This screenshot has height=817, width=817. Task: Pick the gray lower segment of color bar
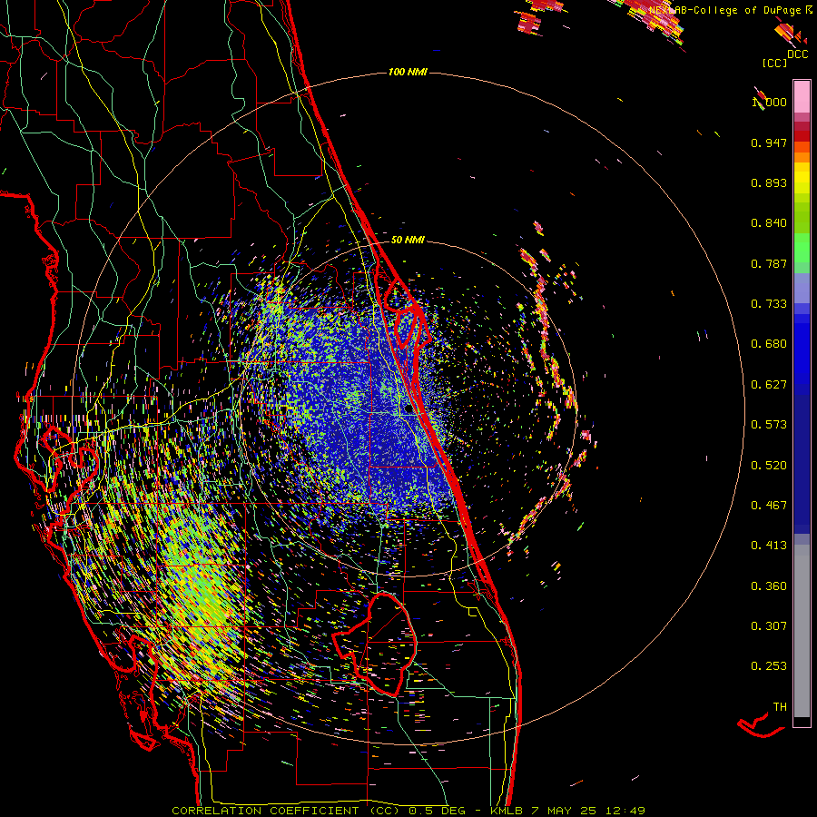point(802,631)
